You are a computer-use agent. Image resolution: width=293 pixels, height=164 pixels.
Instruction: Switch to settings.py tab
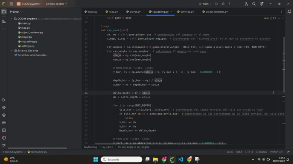[x=186, y=11]
